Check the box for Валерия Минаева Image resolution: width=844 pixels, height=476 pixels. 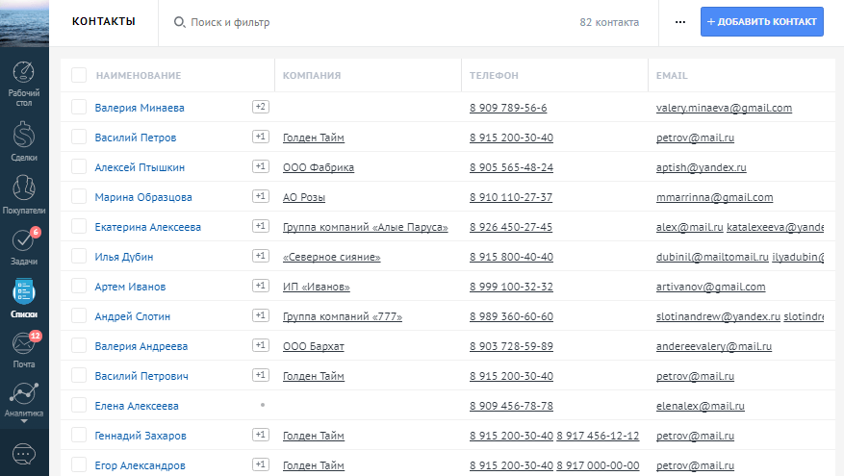79,108
